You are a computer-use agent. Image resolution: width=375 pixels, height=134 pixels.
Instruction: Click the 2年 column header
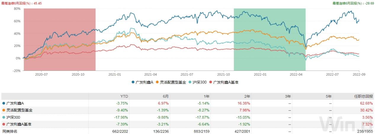point(247,96)
